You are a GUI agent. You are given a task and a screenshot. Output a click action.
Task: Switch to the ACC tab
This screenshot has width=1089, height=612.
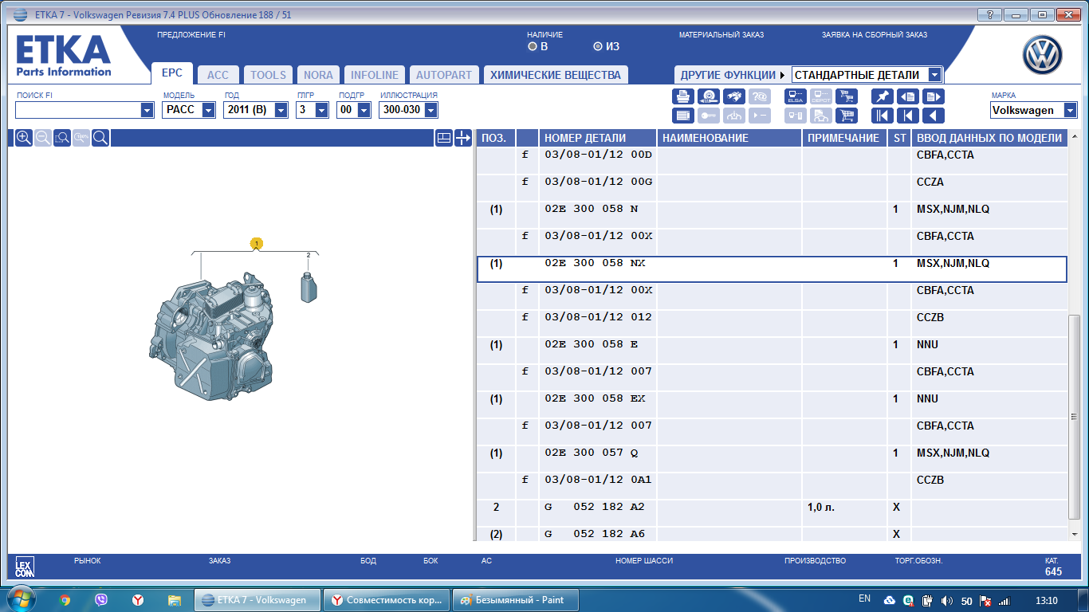pos(218,75)
